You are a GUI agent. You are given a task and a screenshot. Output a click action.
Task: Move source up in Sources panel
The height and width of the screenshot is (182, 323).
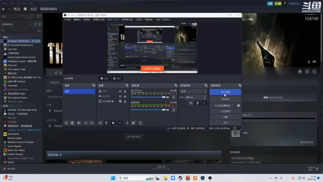[120, 123]
